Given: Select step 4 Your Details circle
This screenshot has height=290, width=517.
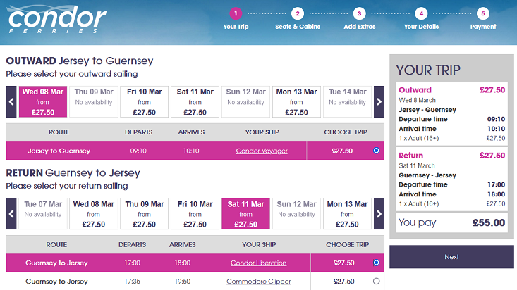Looking at the screenshot, I should click(x=421, y=13).
